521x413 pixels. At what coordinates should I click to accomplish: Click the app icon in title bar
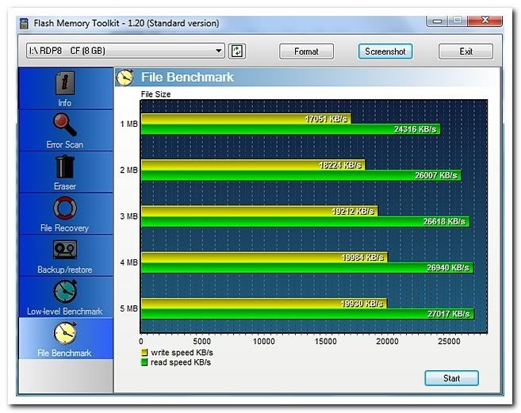pyautogui.click(x=24, y=23)
